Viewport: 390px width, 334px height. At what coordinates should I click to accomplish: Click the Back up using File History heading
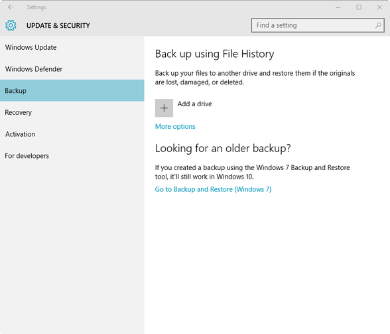pos(215,54)
